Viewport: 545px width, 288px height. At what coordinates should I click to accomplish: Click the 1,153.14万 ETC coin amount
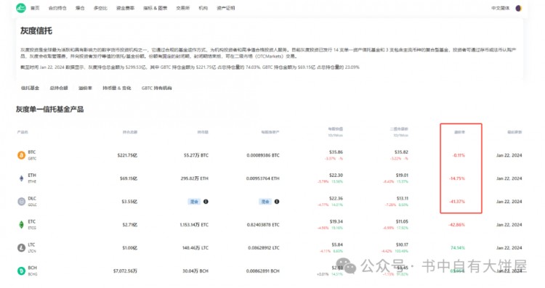[x=194, y=225]
